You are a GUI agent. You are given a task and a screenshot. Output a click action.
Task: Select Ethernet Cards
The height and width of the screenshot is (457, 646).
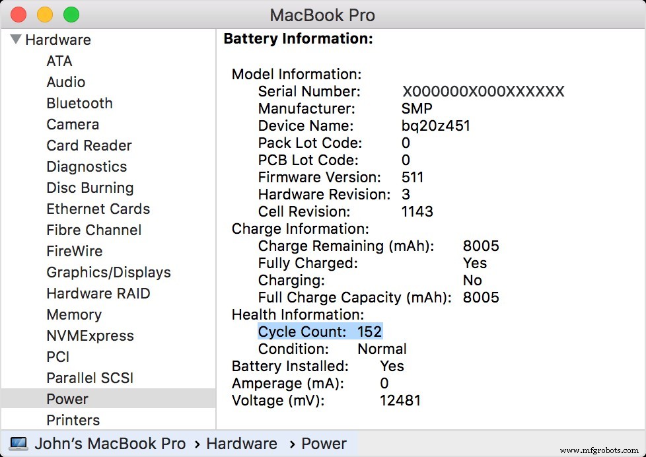coord(98,209)
